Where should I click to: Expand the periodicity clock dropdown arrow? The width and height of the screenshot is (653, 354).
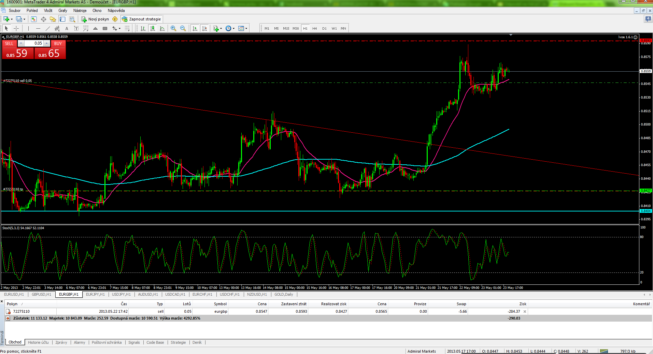point(234,28)
